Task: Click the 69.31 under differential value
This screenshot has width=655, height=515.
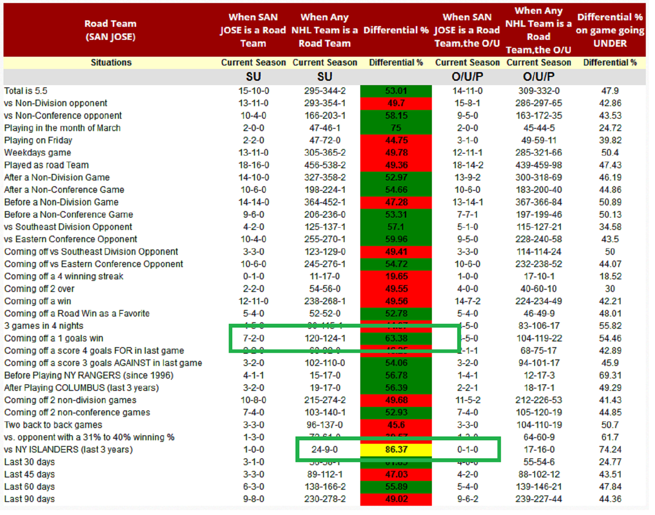Action: (x=610, y=376)
